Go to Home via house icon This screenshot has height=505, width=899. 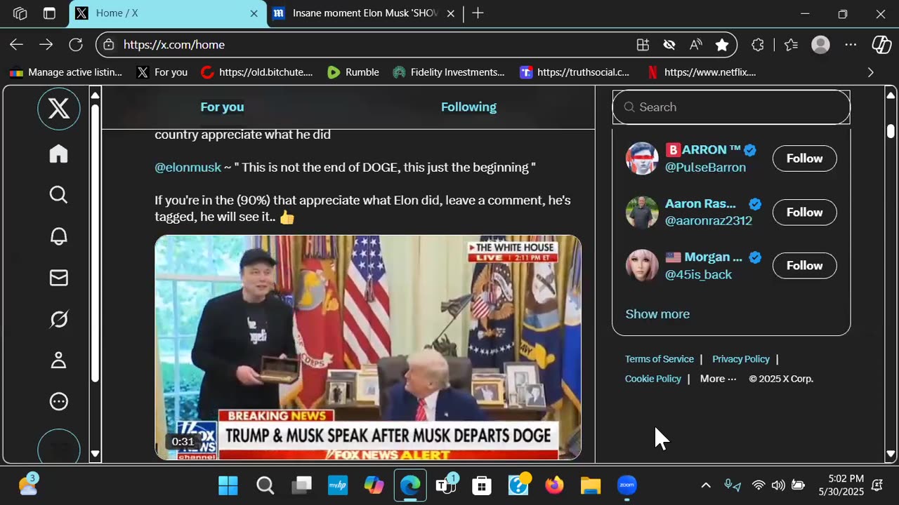point(59,154)
